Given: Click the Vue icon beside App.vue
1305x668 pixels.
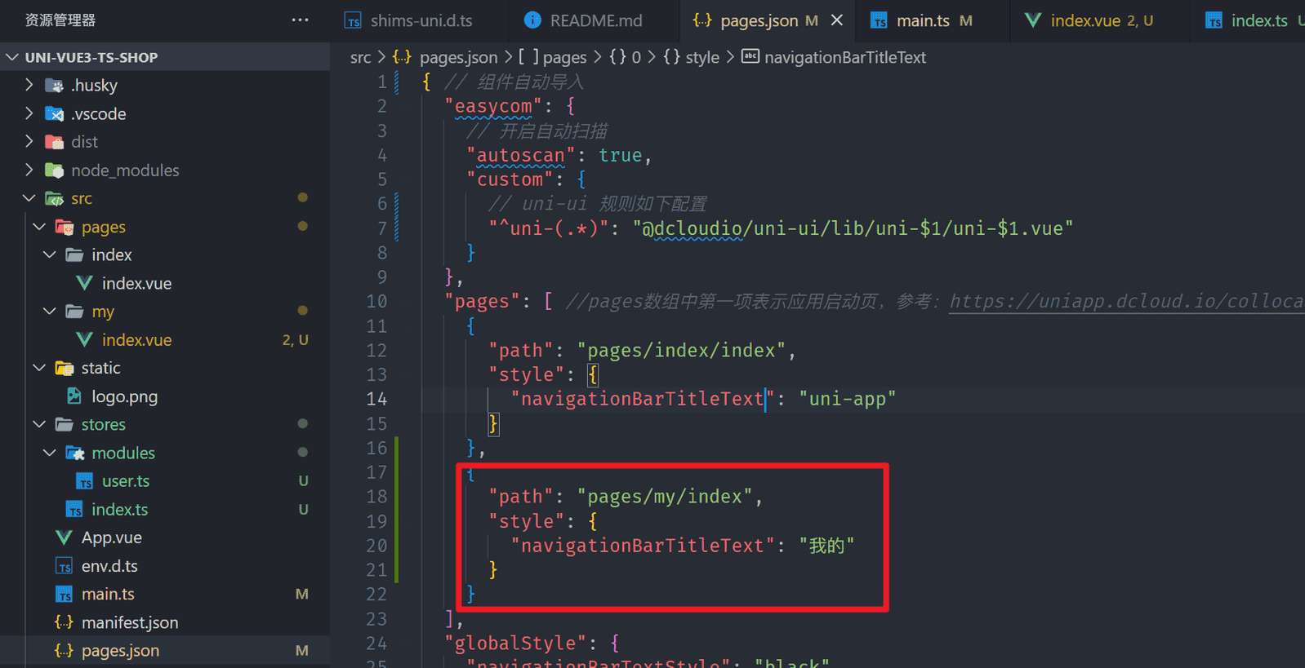Looking at the screenshot, I should pos(64,537).
